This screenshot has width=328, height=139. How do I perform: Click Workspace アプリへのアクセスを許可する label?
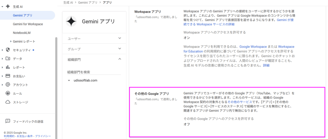tap(215, 32)
